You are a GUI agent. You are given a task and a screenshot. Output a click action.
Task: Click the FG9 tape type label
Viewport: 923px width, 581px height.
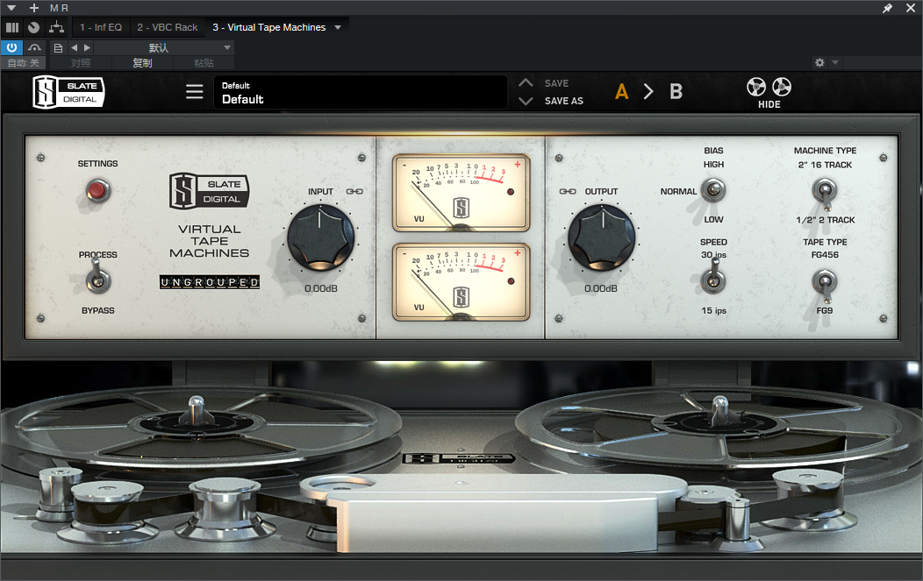[824, 310]
